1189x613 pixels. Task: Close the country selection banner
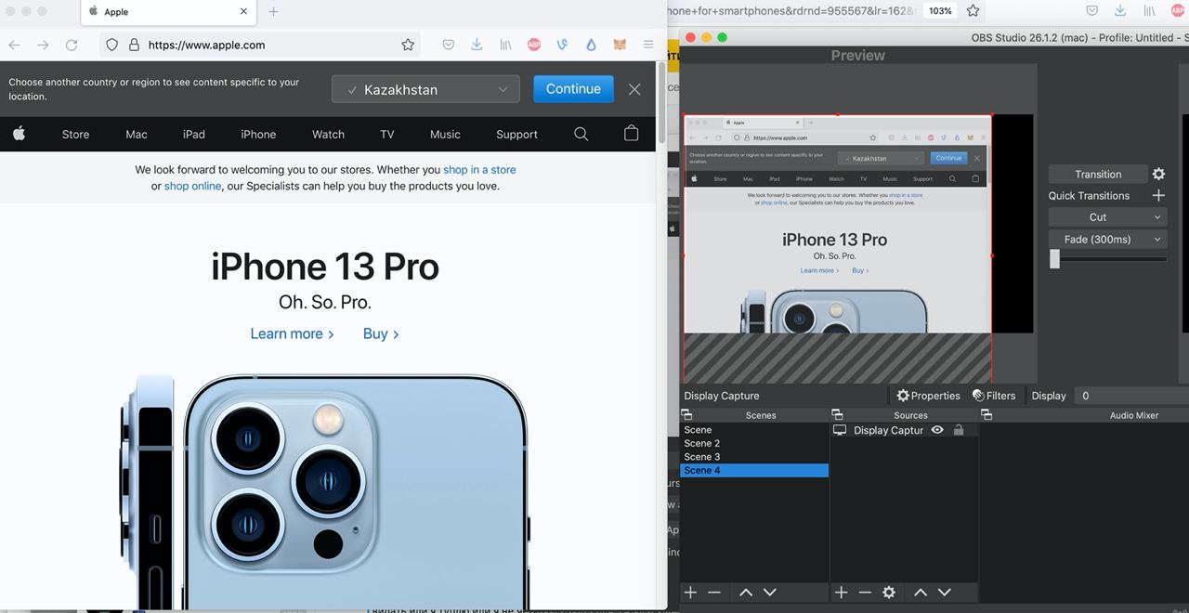634,89
